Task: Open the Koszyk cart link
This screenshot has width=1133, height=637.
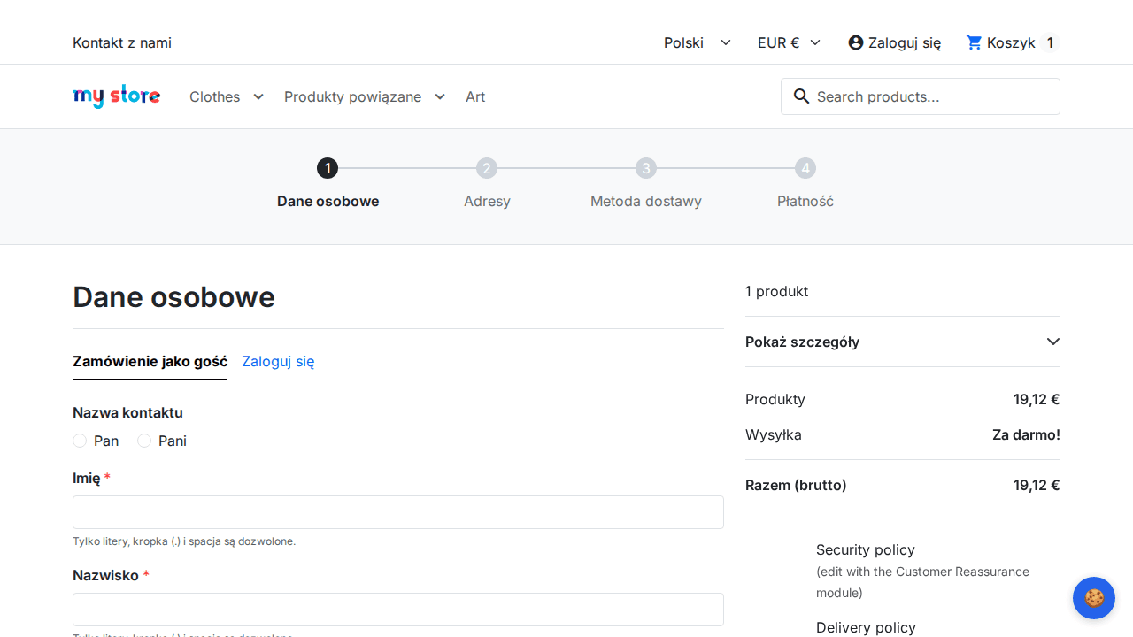Action: (x=1011, y=42)
